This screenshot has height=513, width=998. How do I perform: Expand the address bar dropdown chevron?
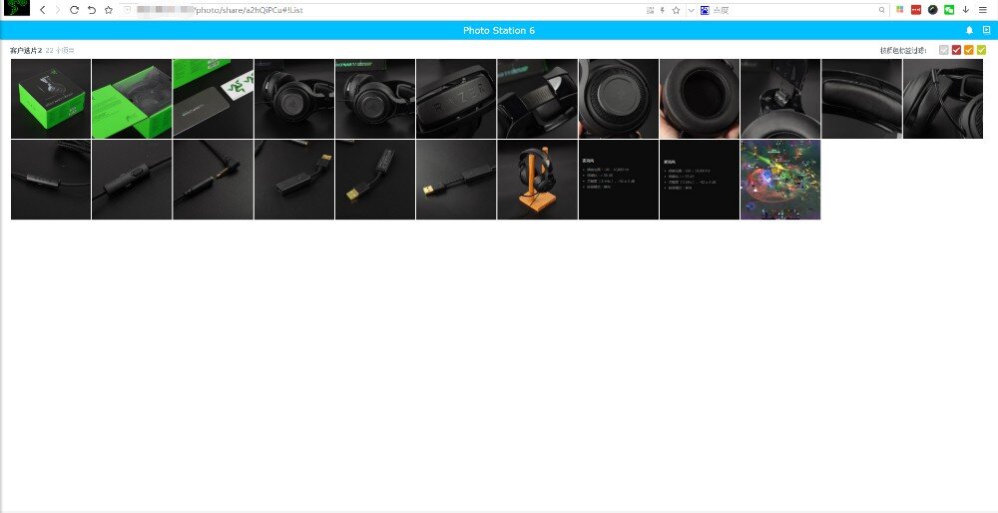point(691,10)
